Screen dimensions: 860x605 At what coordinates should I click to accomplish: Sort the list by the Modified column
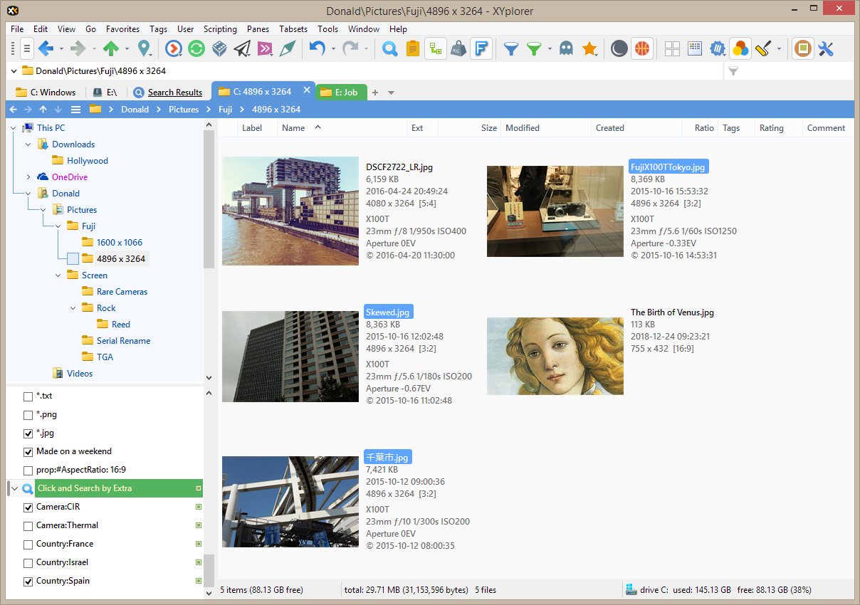point(523,128)
